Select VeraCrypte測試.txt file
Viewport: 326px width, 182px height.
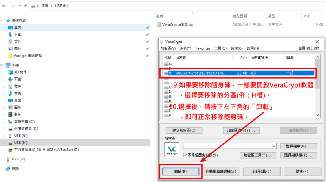coord(177,24)
